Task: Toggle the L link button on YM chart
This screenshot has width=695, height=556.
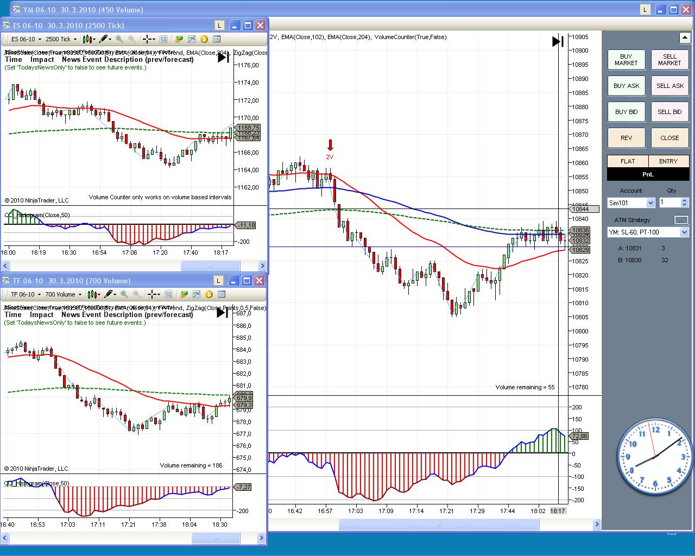Action: pos(645,10)
